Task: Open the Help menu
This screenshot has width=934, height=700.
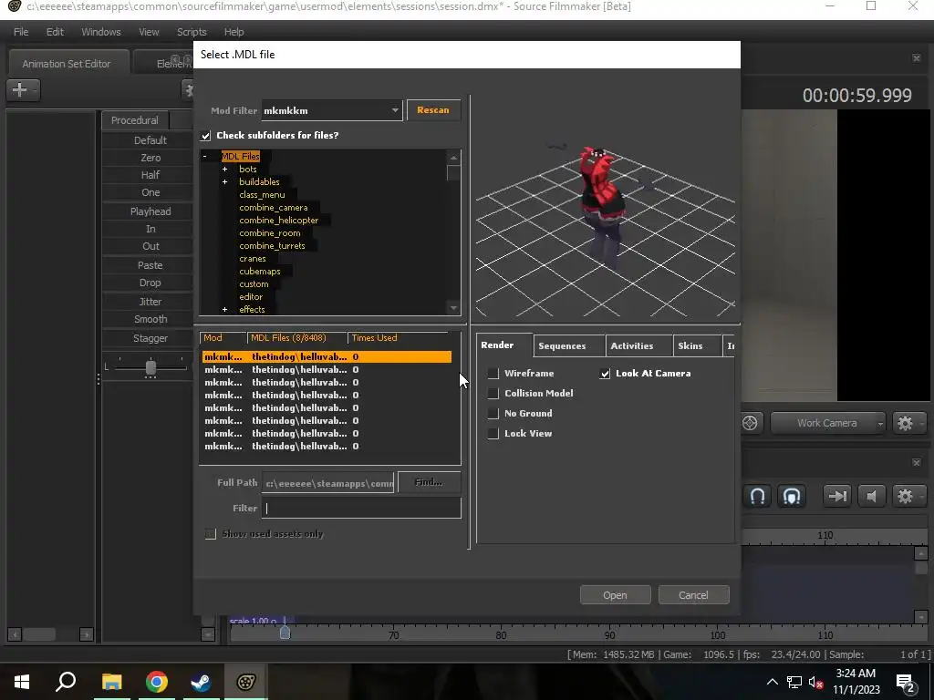Action: click(233, 32)
